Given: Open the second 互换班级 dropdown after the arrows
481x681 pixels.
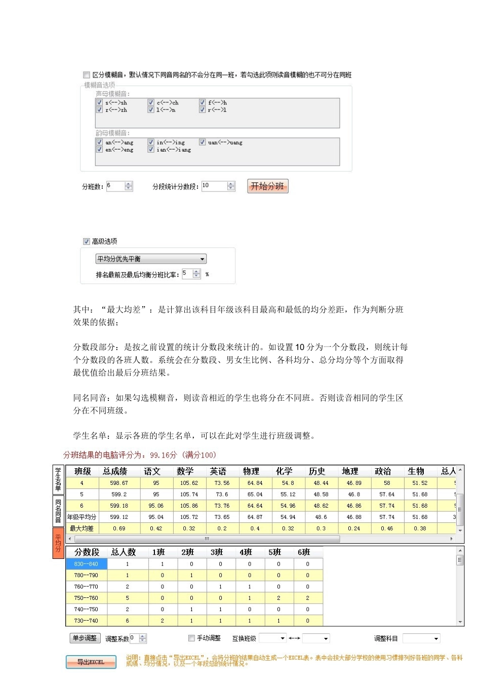Looking at the screenshot, I should tap(316, 638).
